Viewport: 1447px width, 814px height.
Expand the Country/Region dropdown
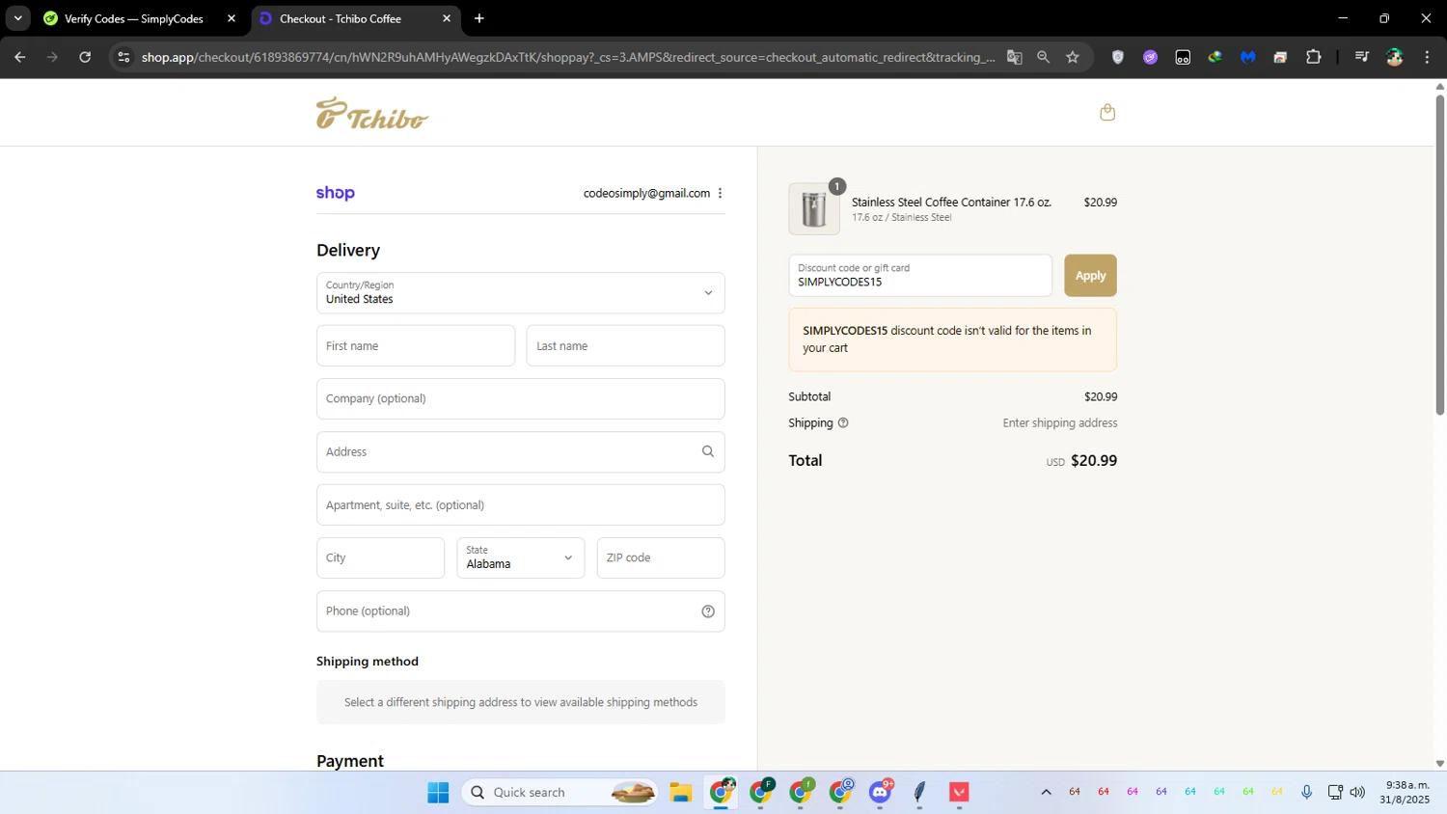pyautogui.click(x=521, y=293)
